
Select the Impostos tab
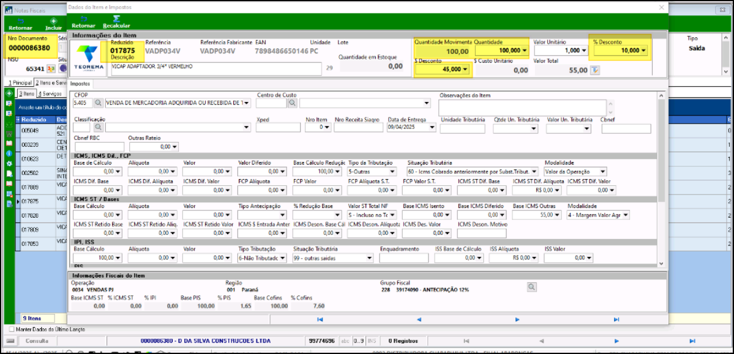pos(80,84)
